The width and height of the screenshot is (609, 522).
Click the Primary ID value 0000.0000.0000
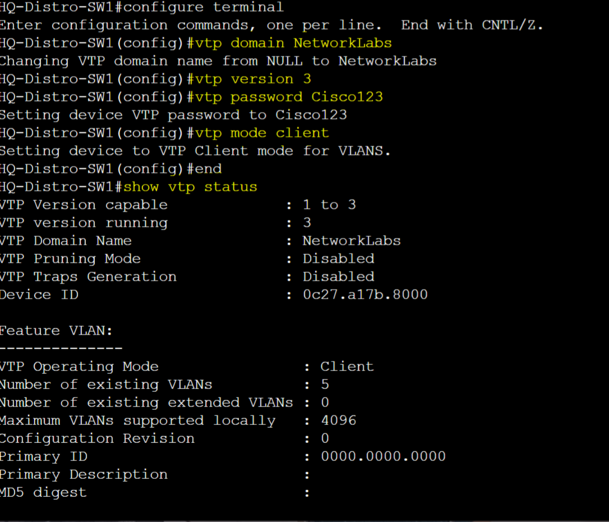pos(383,456)
